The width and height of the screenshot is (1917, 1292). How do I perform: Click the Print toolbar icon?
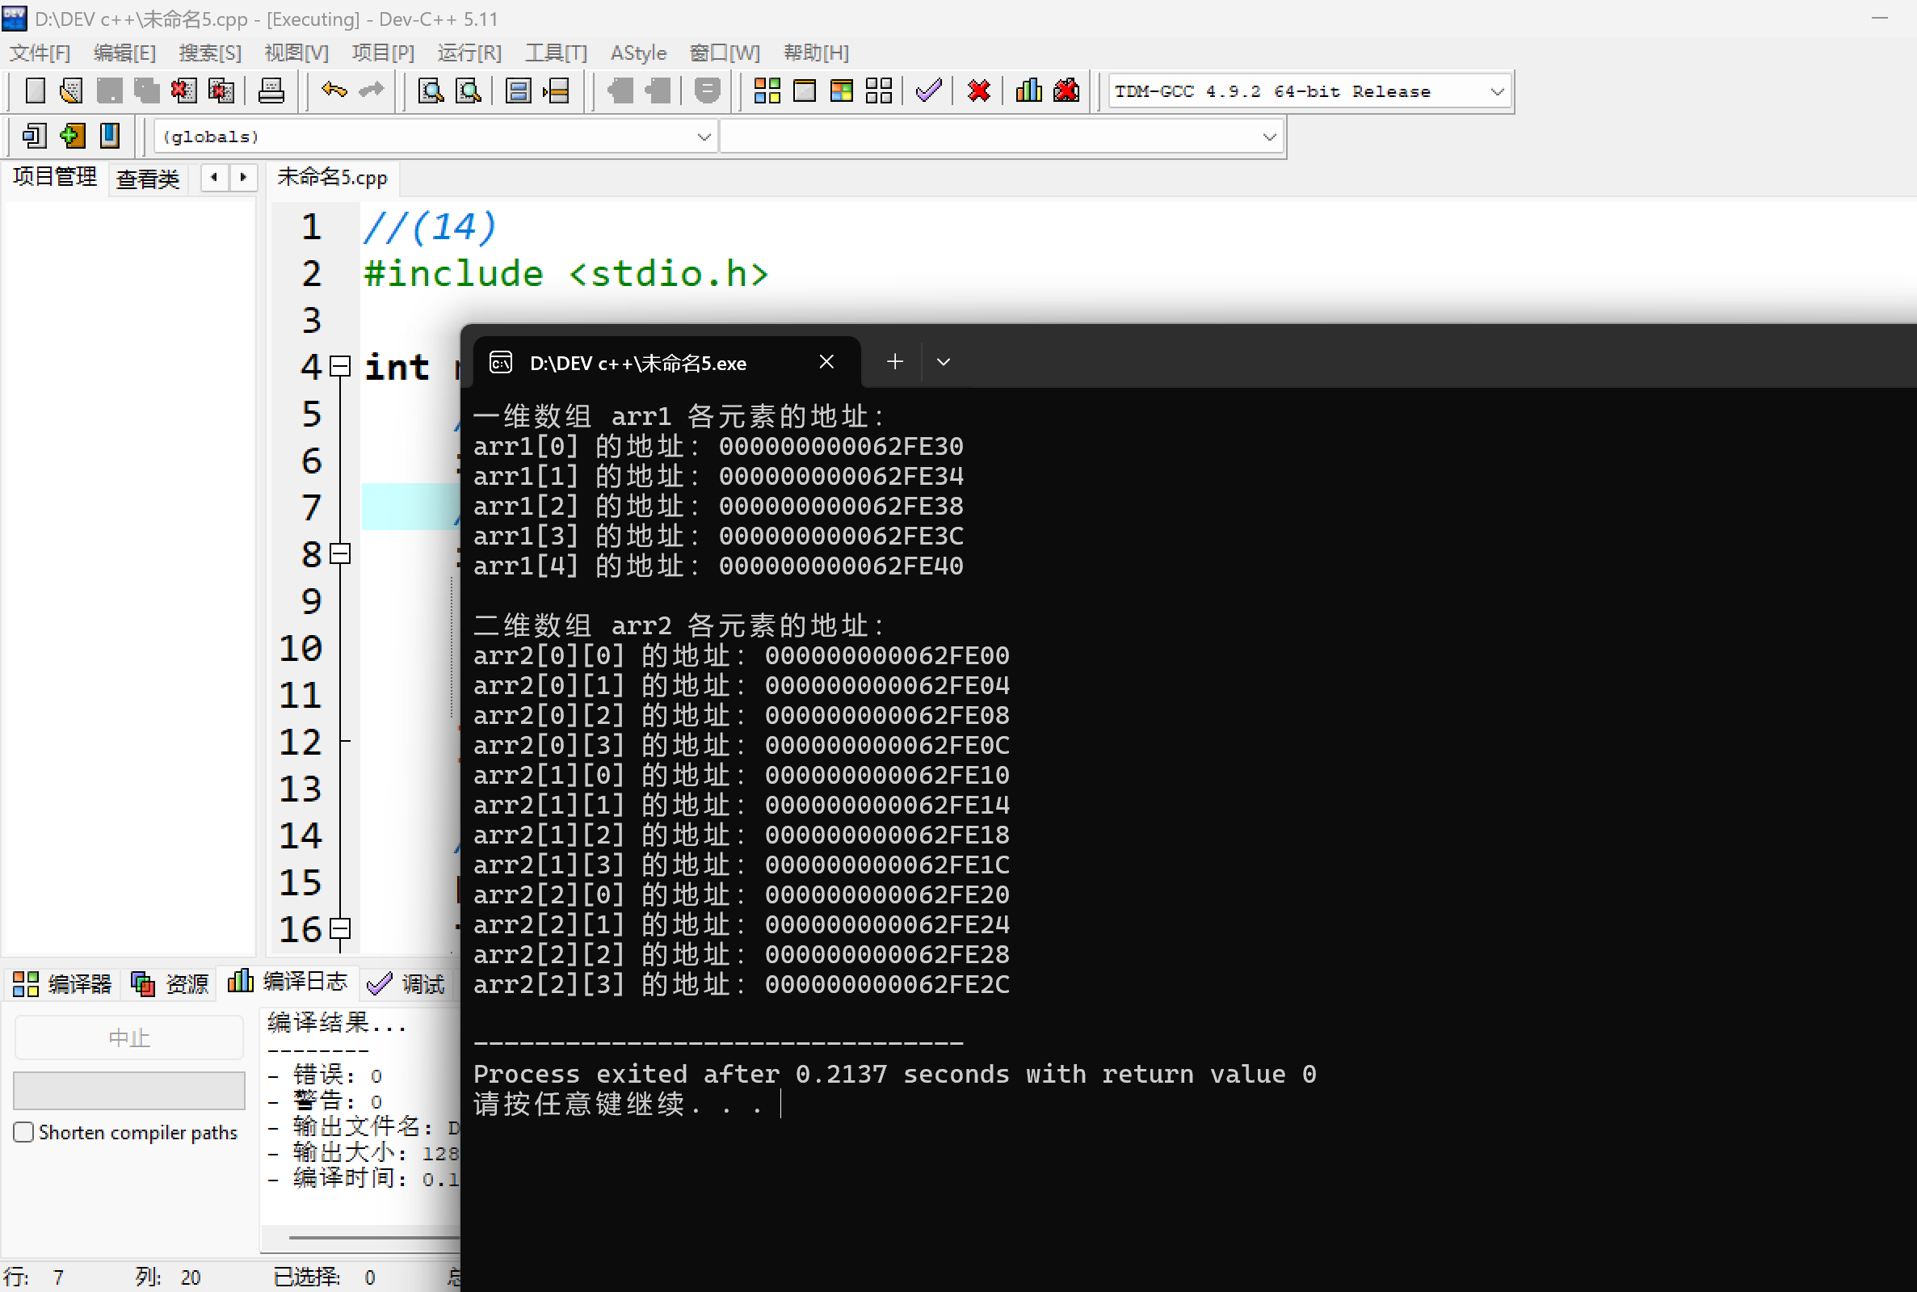coord(270,90)
